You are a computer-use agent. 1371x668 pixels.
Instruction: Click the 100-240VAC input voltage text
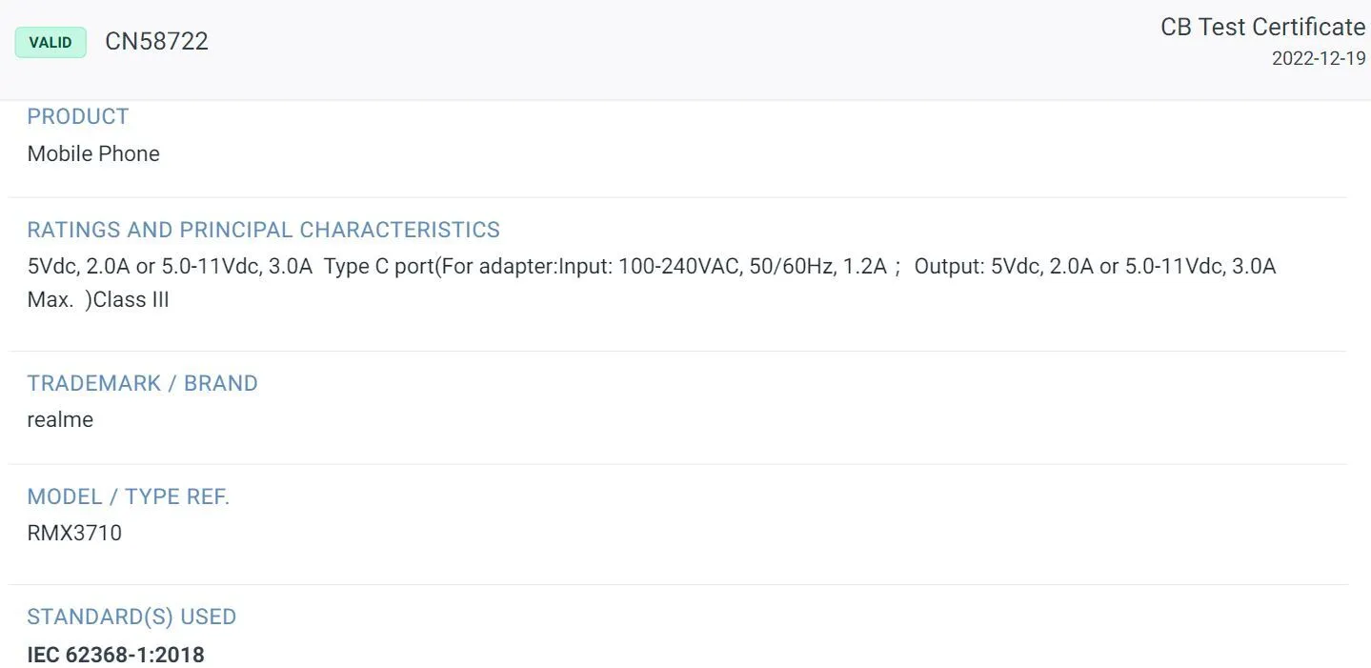coord(678,267)
